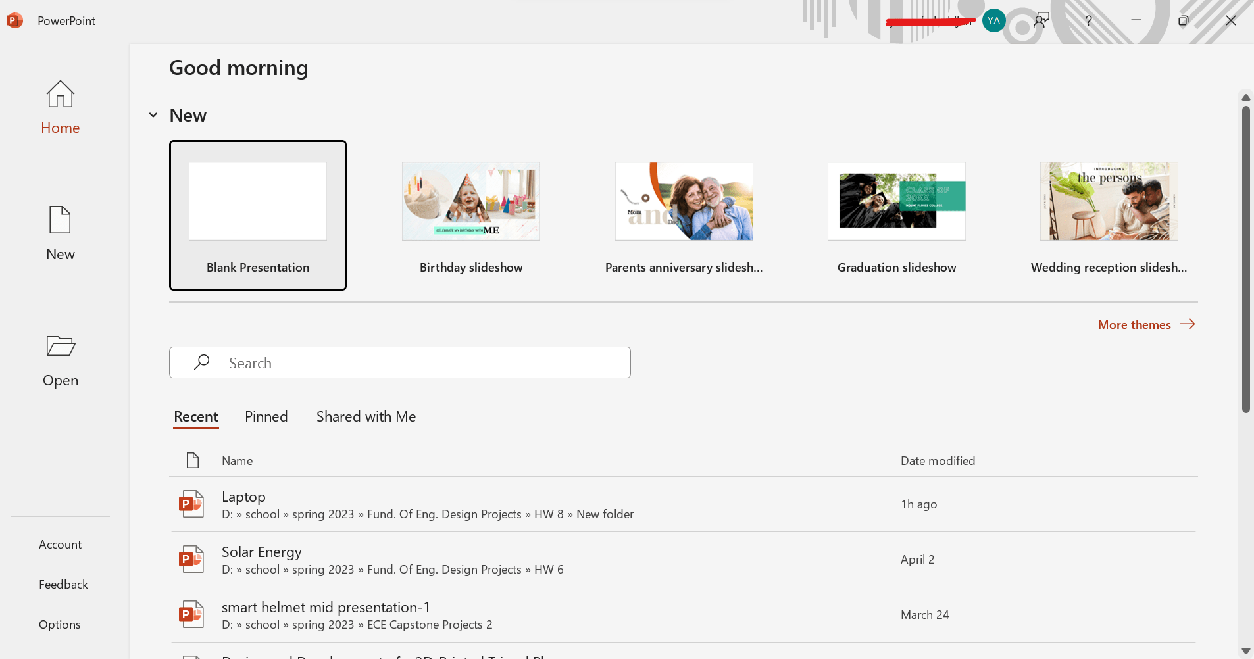
Task: Open the Home section in the sidebar
Action: pyautogui.click(x=60, y=107)
